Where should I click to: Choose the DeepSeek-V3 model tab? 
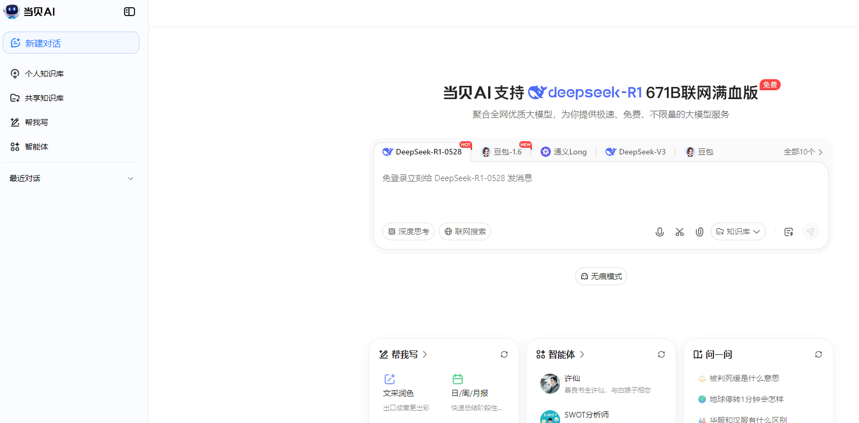[x=635, y=152]
